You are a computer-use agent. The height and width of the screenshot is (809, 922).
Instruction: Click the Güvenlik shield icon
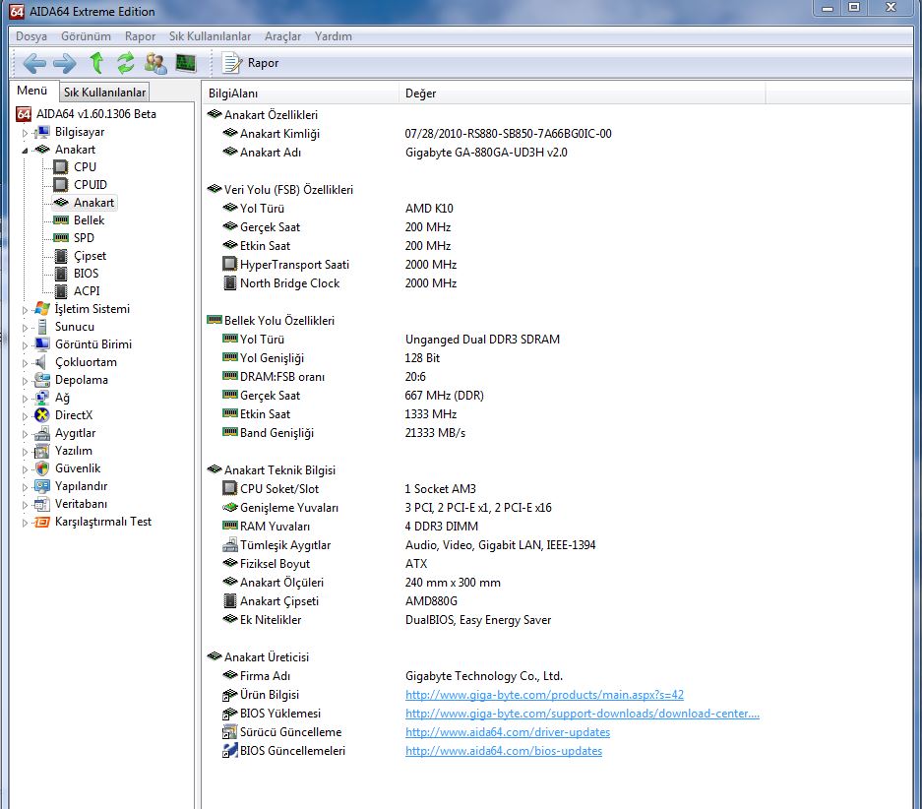(x=42, y=468)
